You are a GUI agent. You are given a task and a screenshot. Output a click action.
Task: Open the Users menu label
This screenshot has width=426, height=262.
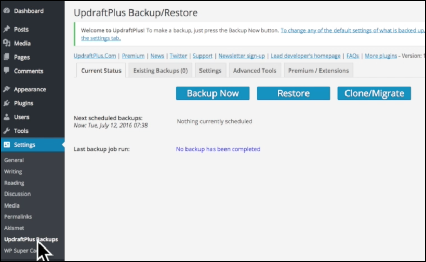click(x=21, y=117)
